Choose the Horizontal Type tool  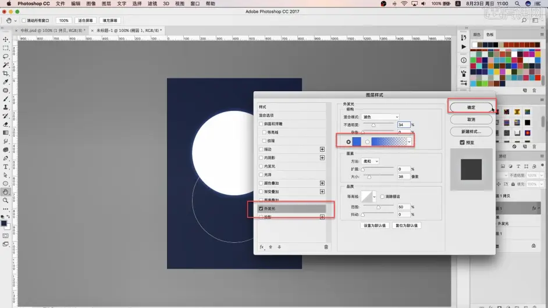click(x=6, y=167)
